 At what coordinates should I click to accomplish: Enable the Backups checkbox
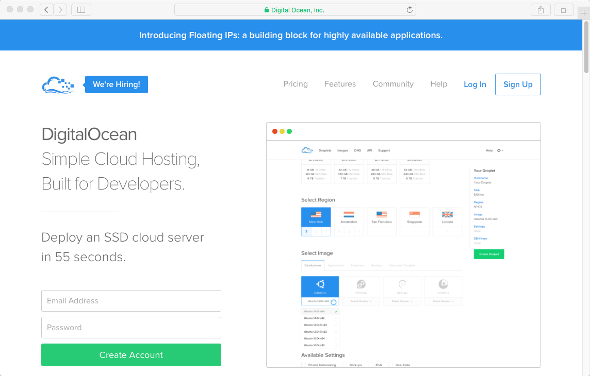coord(345,365)
